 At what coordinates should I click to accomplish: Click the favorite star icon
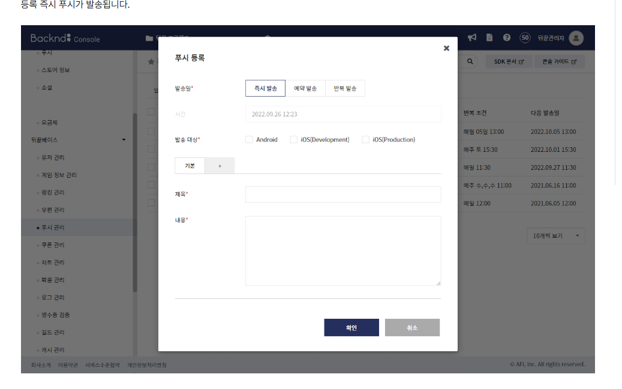[151, 61]
